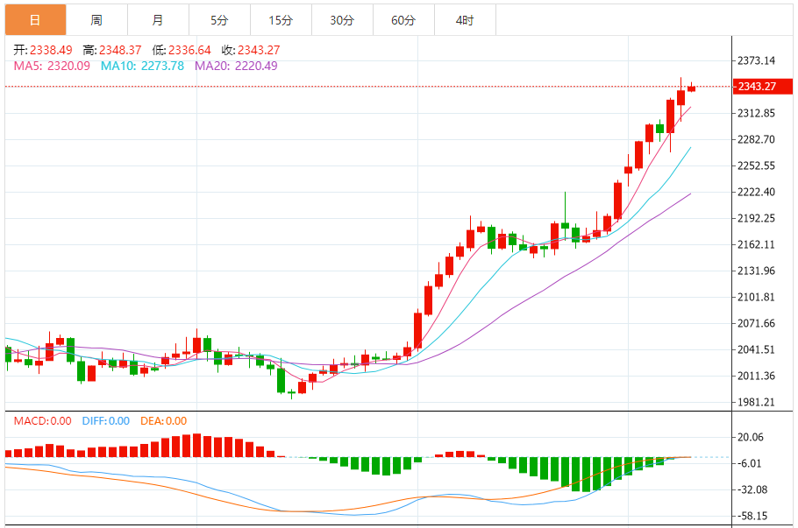
Task: Click the 2252.55 price axis label
Action: coord(756,165)
